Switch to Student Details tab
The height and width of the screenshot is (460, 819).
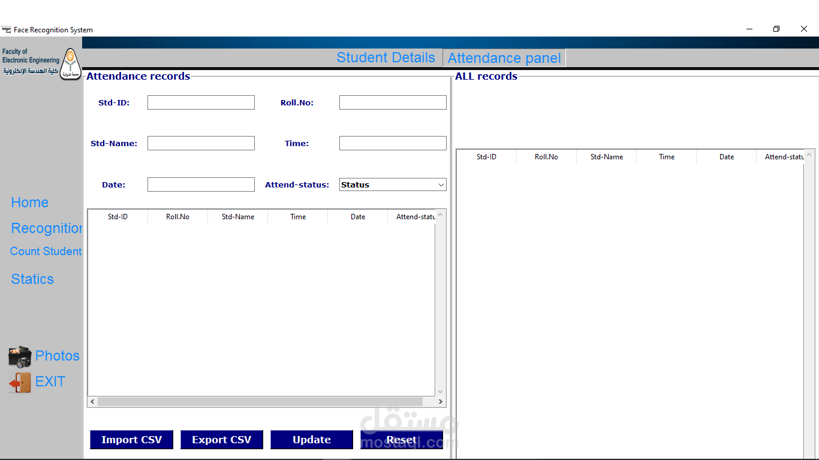pyautogui.click(x=386, y=57)
